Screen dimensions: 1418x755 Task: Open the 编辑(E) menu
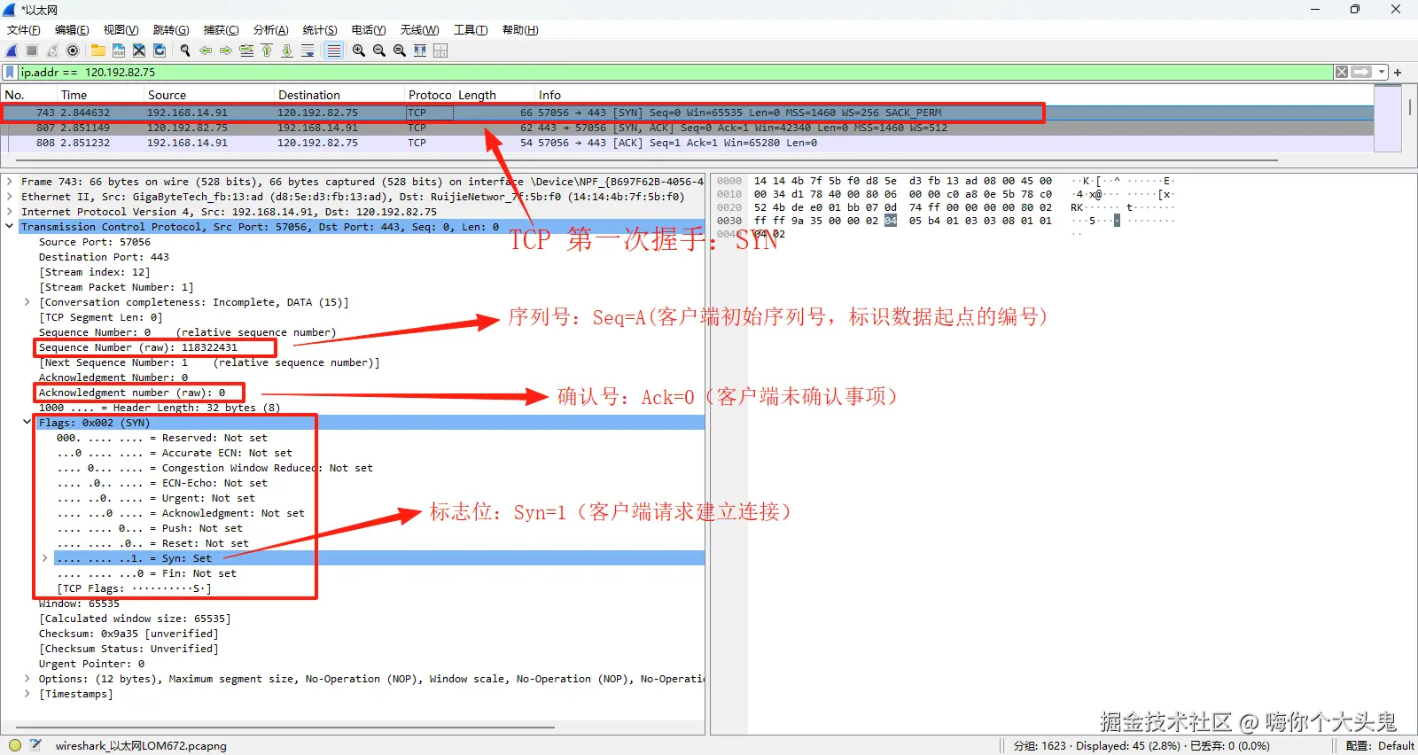coord(72,30)
